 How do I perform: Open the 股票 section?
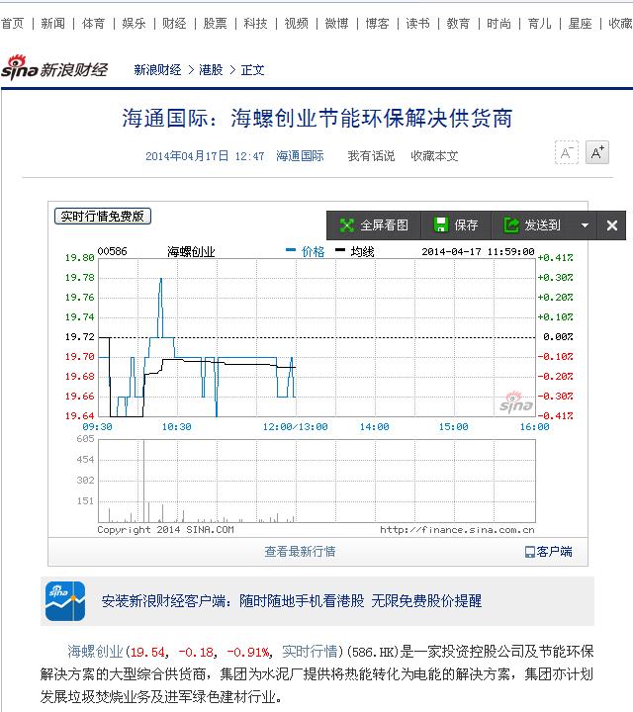tap(216, 23)
